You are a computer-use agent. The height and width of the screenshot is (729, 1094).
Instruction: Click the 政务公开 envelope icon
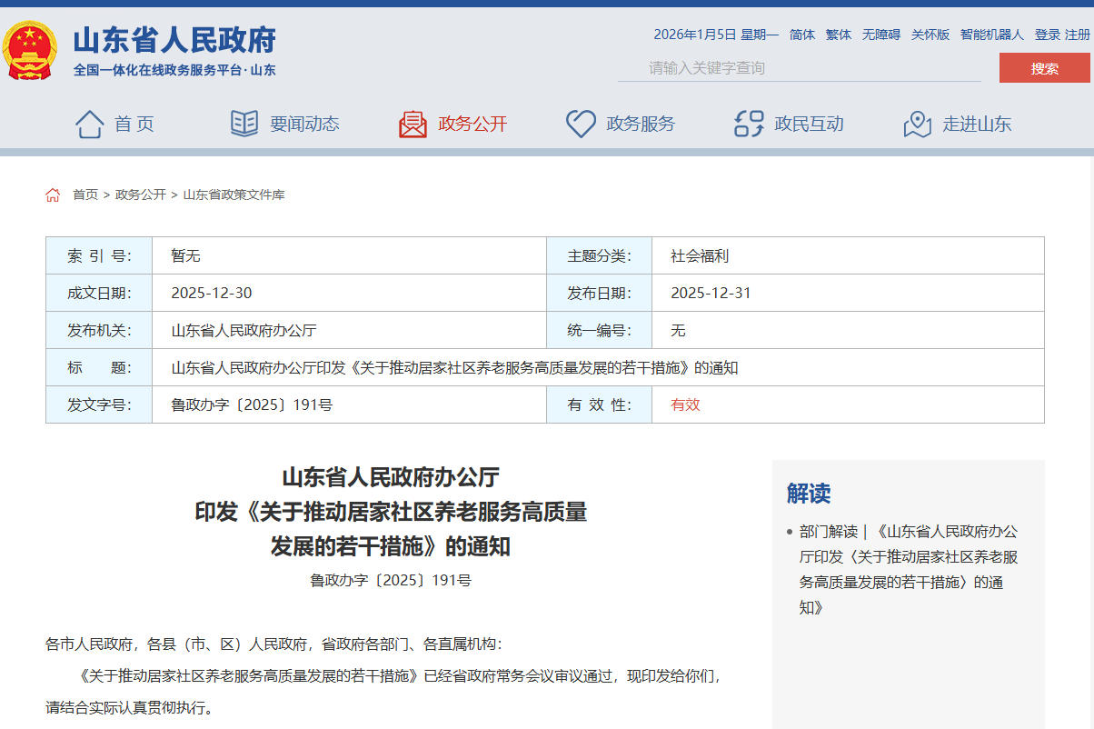[x=413, y=124]
